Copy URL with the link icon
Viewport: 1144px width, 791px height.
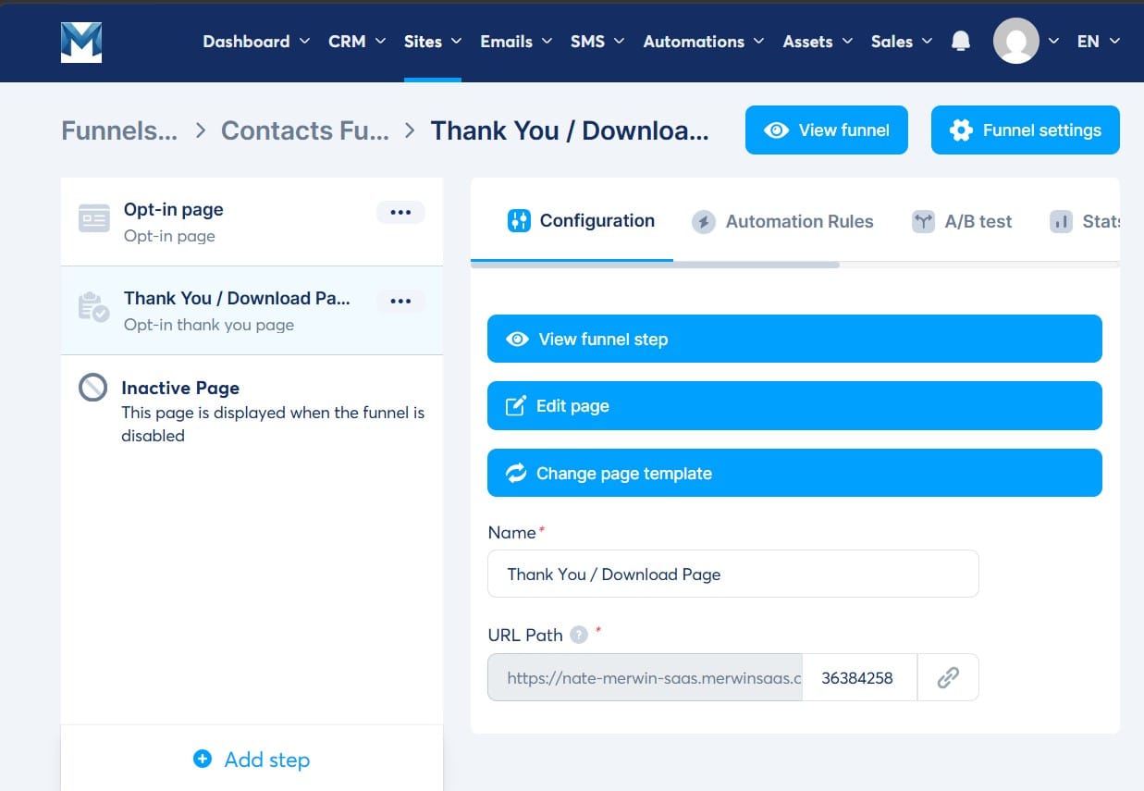pyautogui.click(x=948, y=678)
